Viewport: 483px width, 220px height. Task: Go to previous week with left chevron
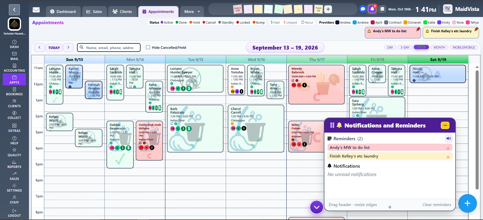[x=39, y=48]
